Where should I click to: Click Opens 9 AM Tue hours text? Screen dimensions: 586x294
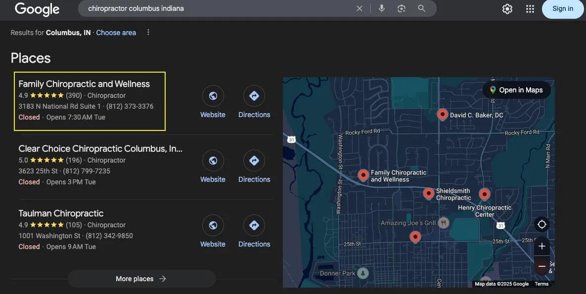(x=71, y=247)
